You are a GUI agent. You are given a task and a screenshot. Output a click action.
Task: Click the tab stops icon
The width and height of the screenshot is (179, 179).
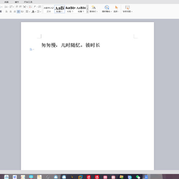[x=40, y=7]
